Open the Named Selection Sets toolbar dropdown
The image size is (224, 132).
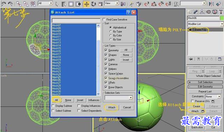204,3
